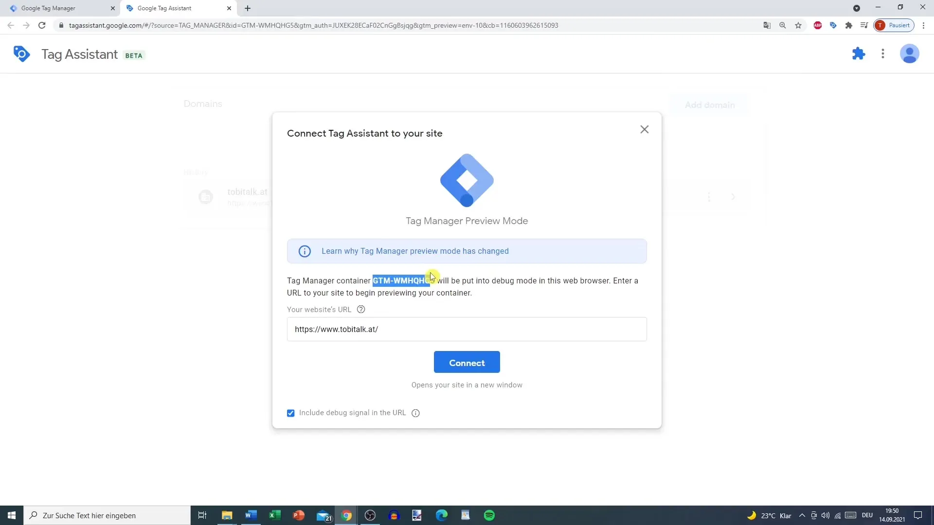The image size is (934, 525).
Task: Toggle Include debug signal in the URL checkbox
Action: pyautogui.click(x=291, y=413)
